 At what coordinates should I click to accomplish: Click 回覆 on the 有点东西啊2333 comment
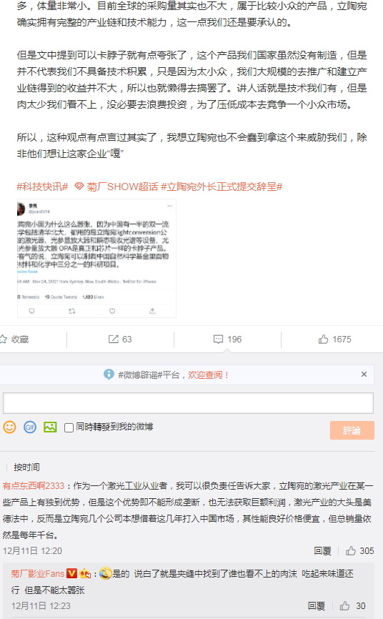pyautogui.click(x=322, y=550)
